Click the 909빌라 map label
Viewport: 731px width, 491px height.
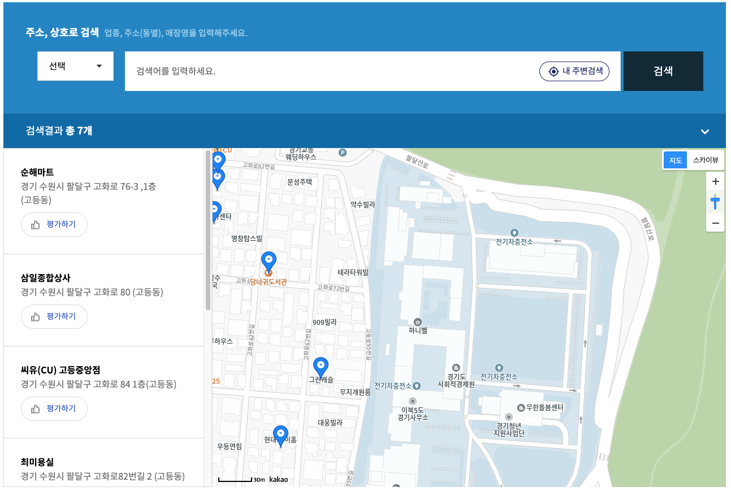(325, 322)
